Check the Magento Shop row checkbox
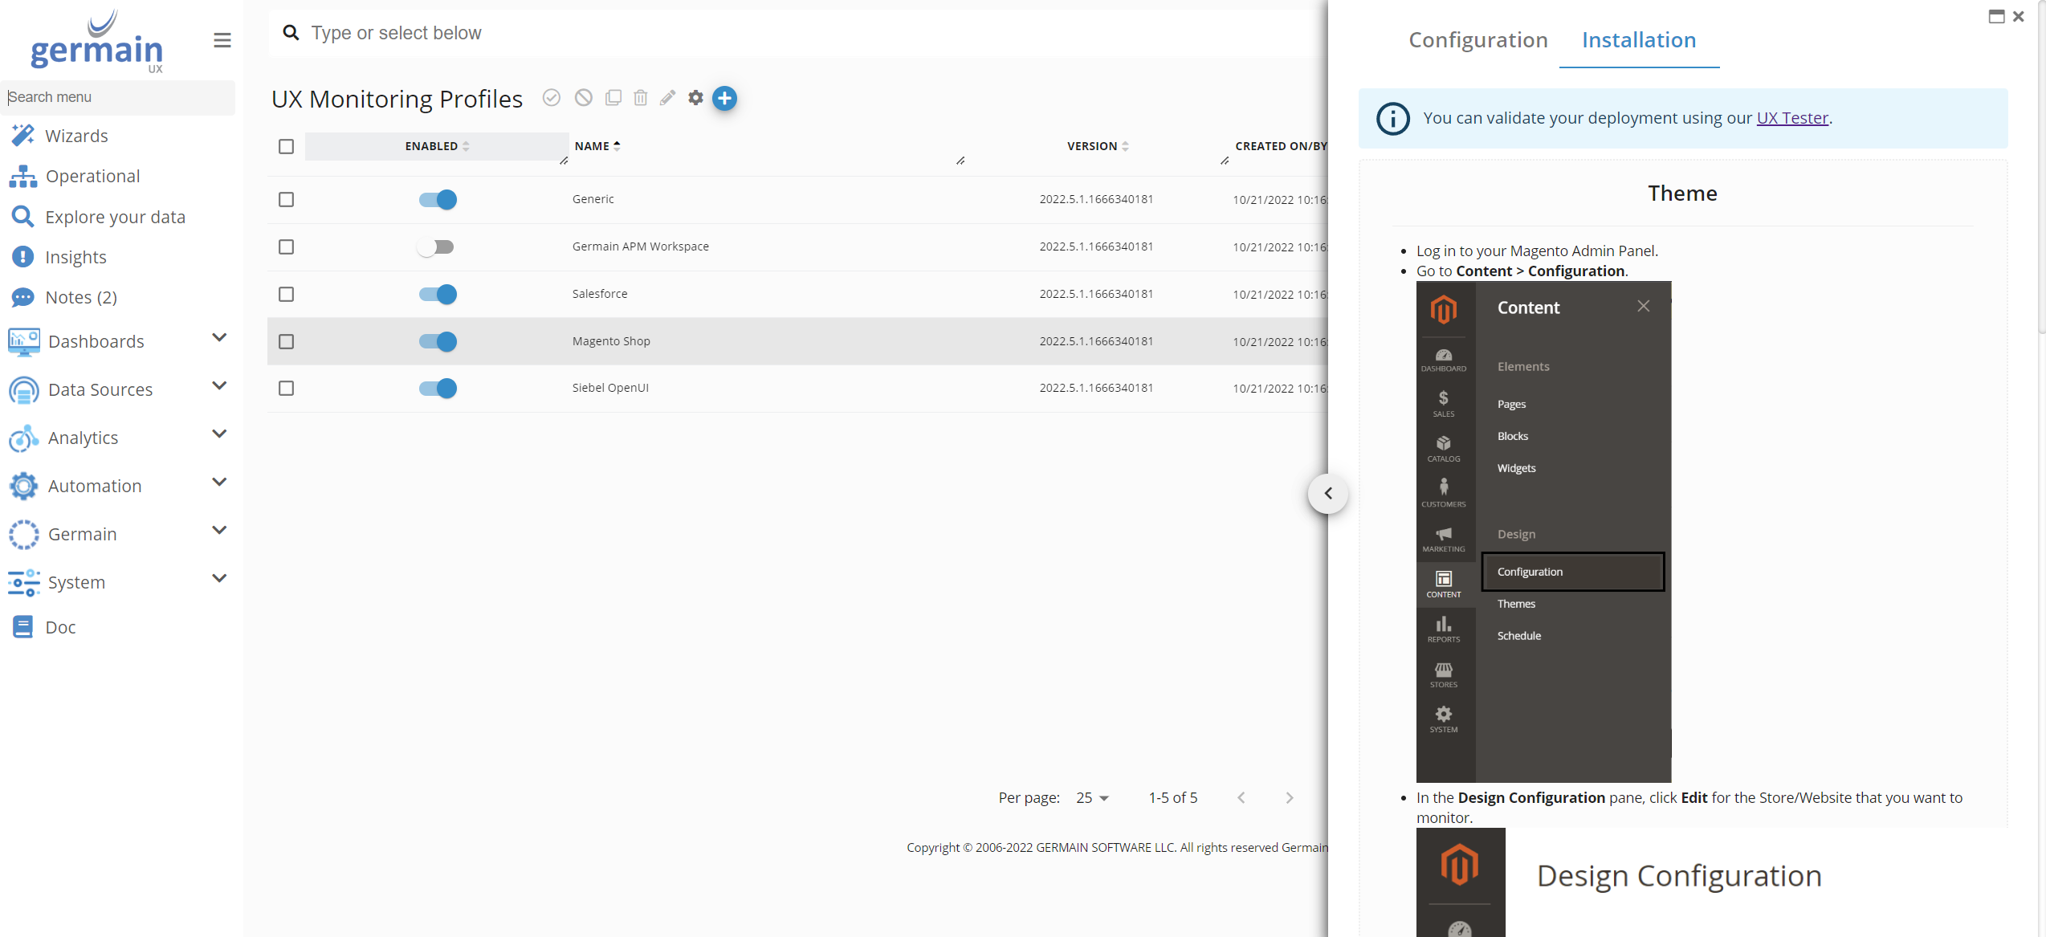Screen dimensions: 2046x937 pos(286,341)
